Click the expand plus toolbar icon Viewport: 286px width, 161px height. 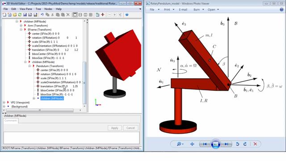pos(114,15)
